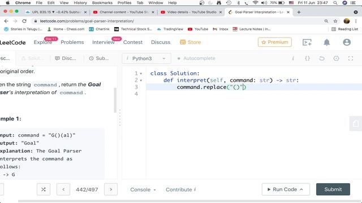Viewport: 362px width, 203px height.
Task: Open the Chrome History menu
Action: (x=80, y=3)
